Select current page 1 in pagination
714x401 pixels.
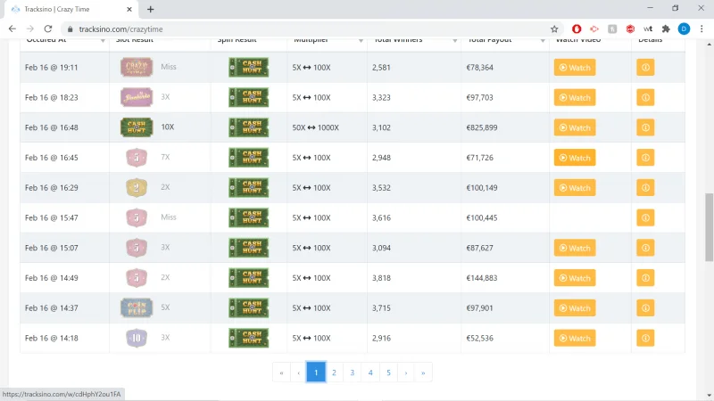pos(316,372)
